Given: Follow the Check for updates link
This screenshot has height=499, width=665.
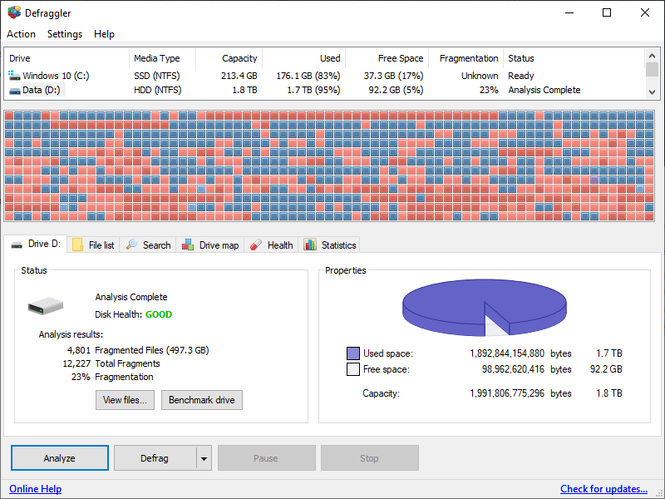Looking at the screenshot, I should click(x=603, y=489).
